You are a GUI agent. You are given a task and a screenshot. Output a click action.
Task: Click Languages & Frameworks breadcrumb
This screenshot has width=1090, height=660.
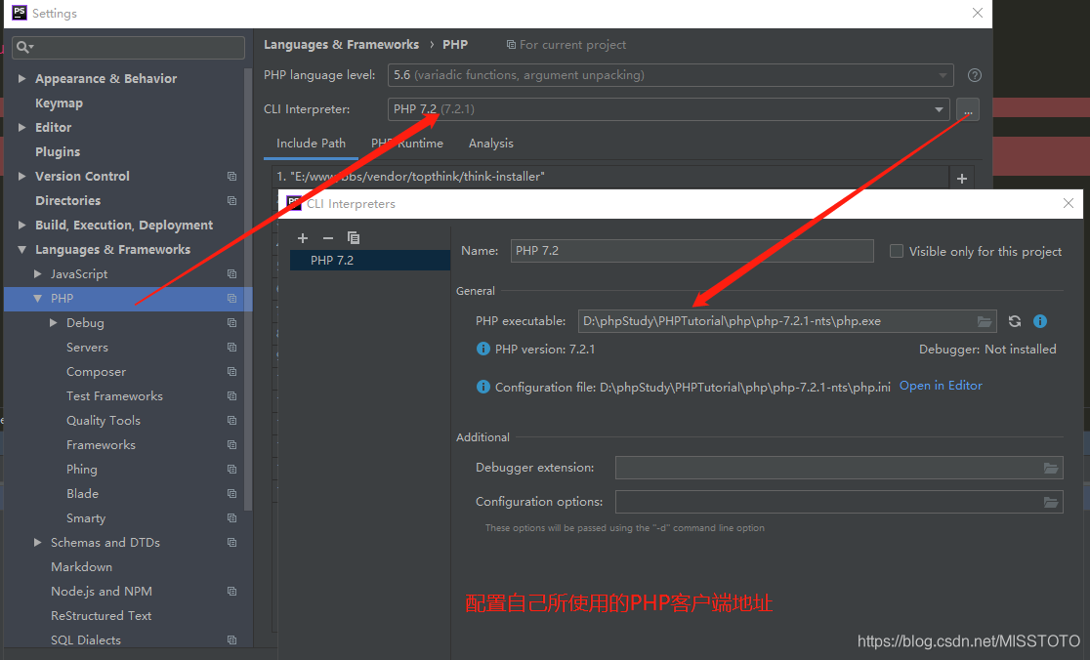341,45
